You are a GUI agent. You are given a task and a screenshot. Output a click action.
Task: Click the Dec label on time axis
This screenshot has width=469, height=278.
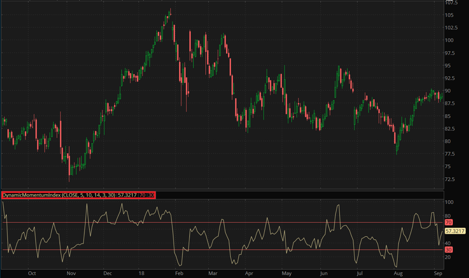coord(108,273)
